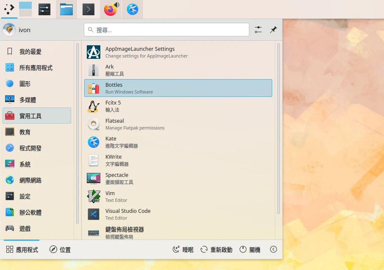Image resolution: width=384 pixels, height=270 pixels.
Task: Open Kate advanced text editor
Action: click(x=178, y=142)
